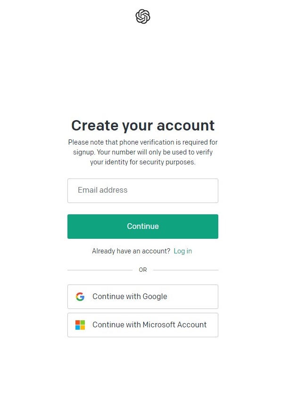Click the "Already have an account?" text
The width and height of the screenshot is (306, 398).
pyautogui.click(x=131, y=251)
